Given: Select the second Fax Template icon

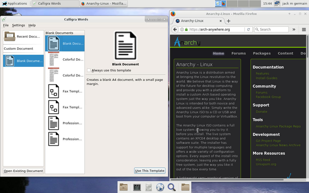Looking at the screenshot, I should pos(54,107).
